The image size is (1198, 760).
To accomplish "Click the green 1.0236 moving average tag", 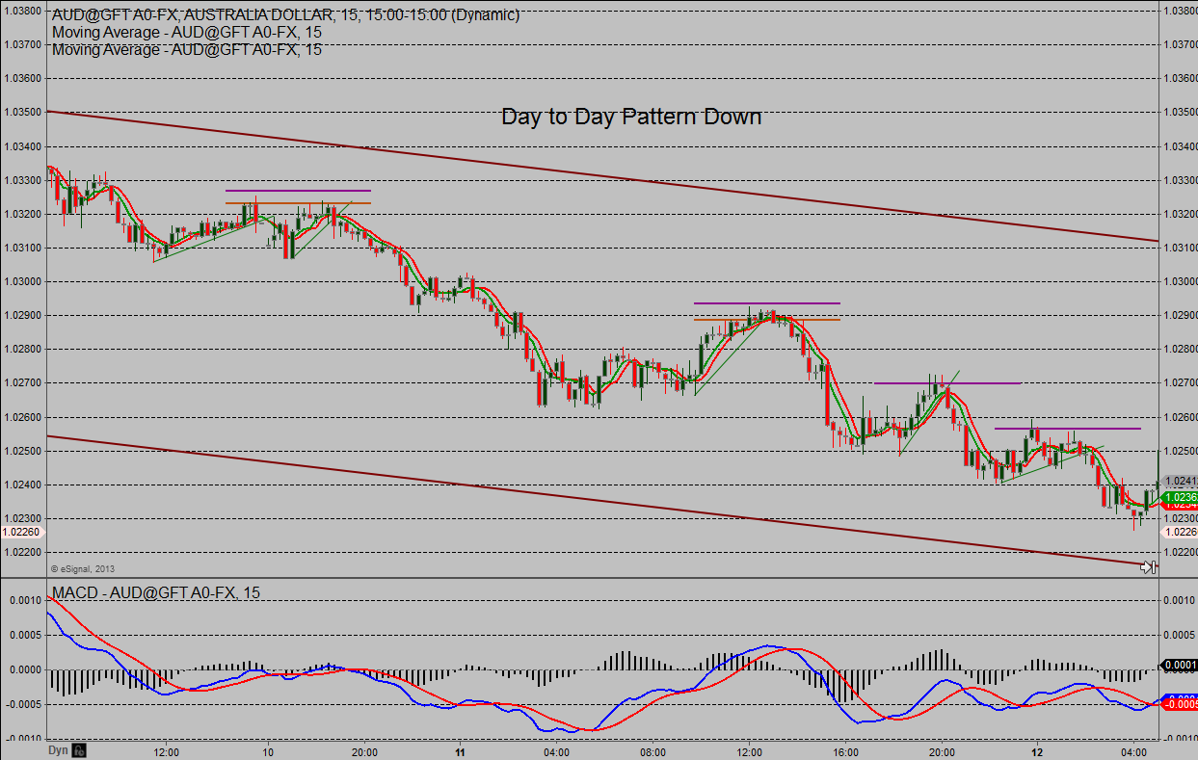I will tap(1180, 497).
